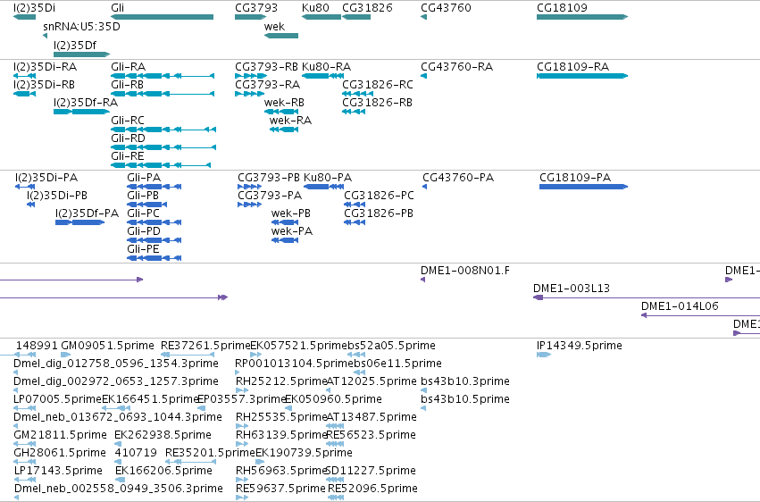The image size is (760, 502).
Task: Click the Gli-PE protein feature
Action: 155,259
